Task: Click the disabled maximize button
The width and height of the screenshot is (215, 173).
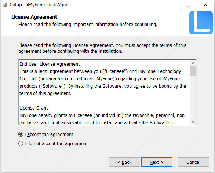Action: [189, 5]
